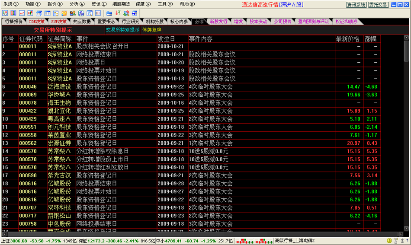The height and width of the screenshot is (245, 411).
Task: Click the blue folder toolbar icon
Action: pyautogui.click(x=109, y=13)
